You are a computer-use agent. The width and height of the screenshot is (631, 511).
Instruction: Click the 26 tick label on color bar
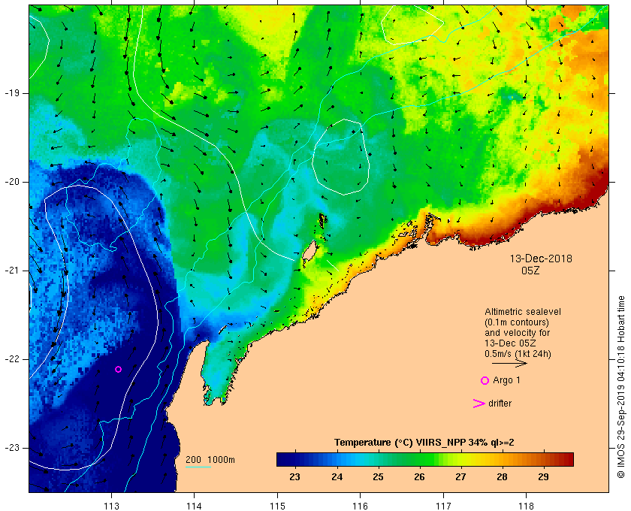[419, 477]
